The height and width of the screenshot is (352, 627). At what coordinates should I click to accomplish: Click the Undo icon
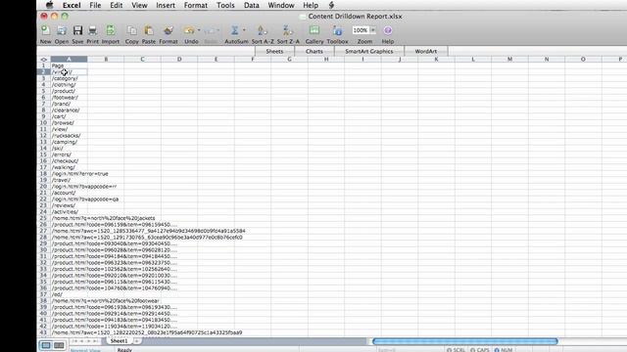click(x=189, y=30)
